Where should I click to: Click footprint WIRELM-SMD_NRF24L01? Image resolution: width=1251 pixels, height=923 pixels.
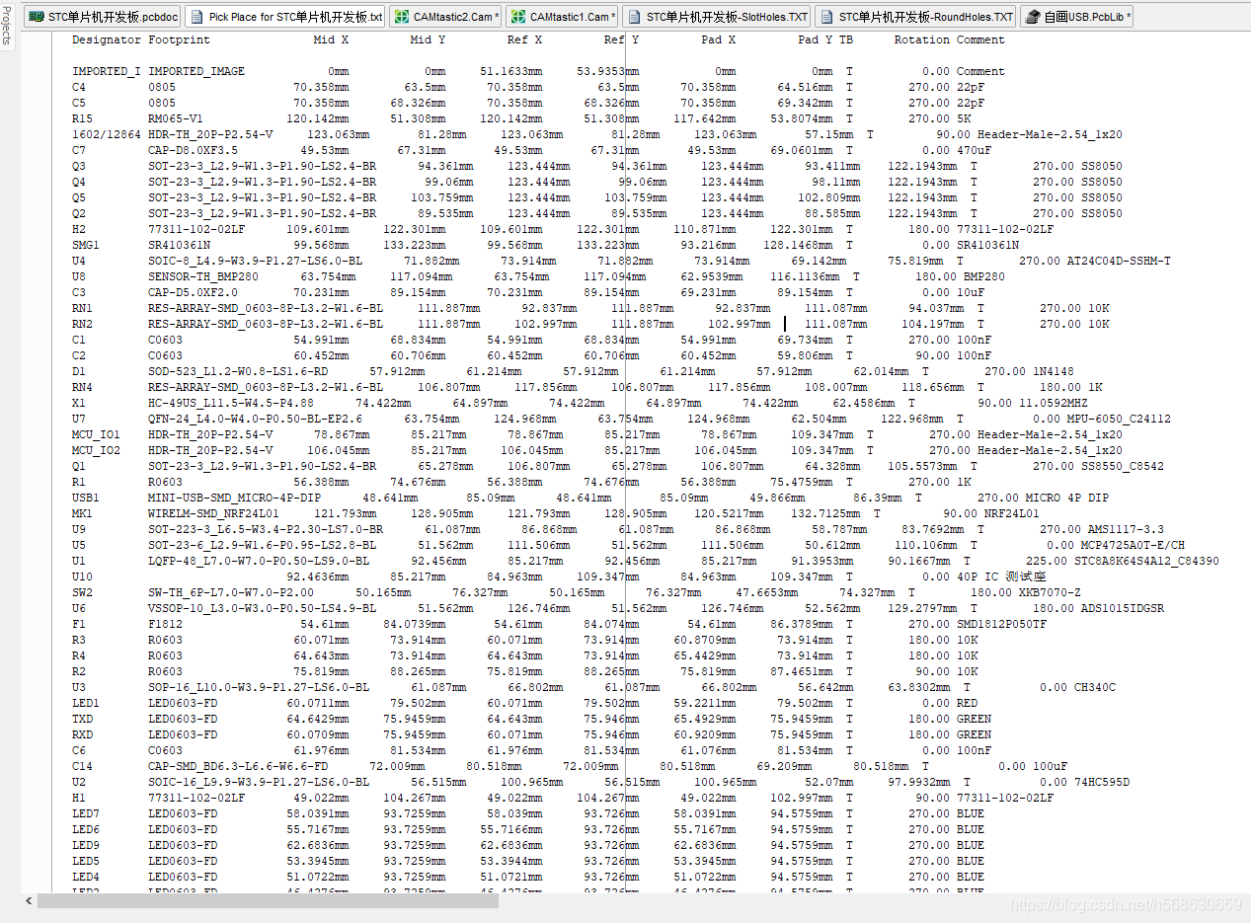(x=213, y=513)
